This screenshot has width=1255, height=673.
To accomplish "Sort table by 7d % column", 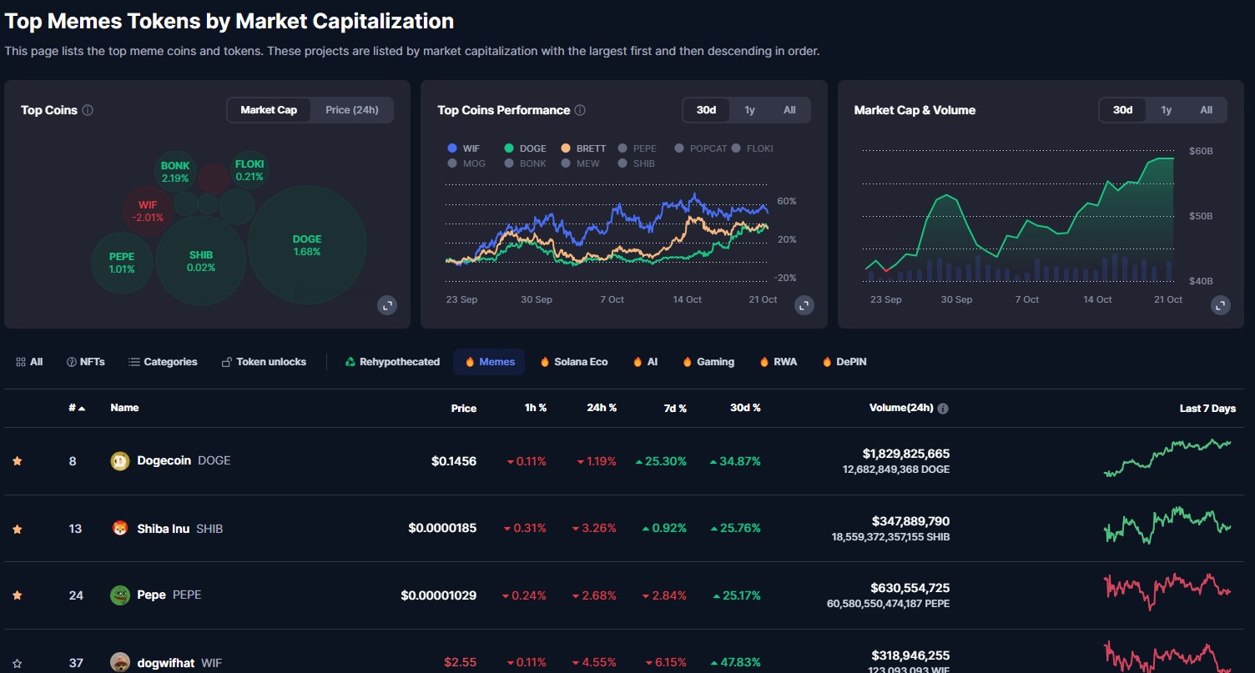I will [x=673, y=409].
